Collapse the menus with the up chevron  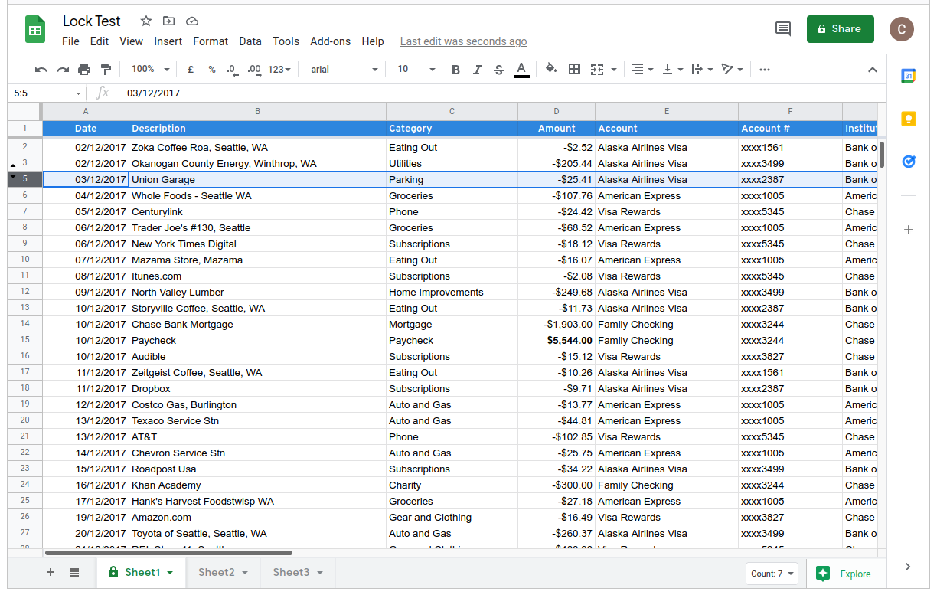(872, 70)
